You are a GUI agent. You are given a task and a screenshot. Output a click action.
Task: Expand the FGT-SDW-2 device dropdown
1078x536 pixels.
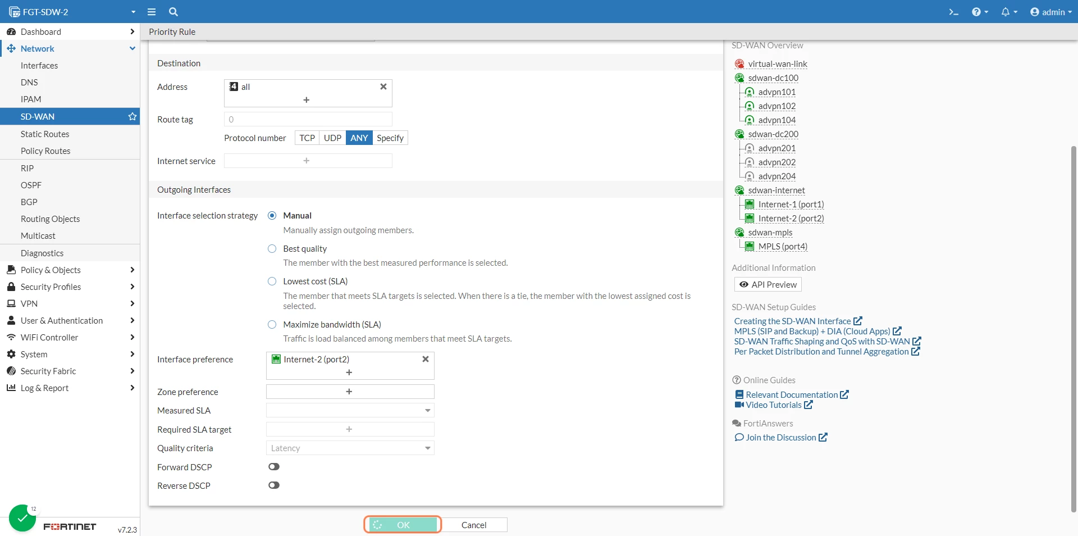pyautogui.click(x=133, y=12)
